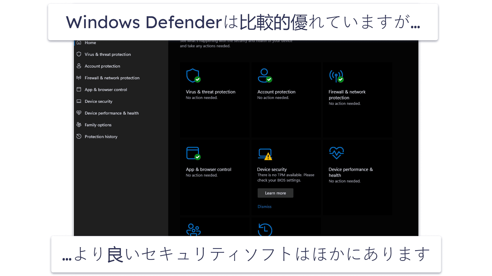Open the App & browser control tile title
The image size is (492, 276).
click(208, 169)
